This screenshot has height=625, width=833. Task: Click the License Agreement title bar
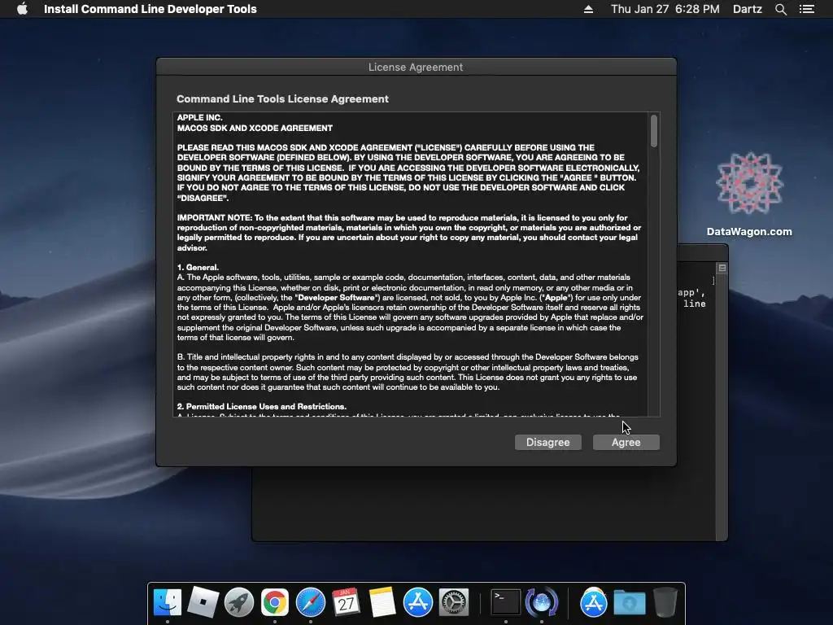pos(416,67)
